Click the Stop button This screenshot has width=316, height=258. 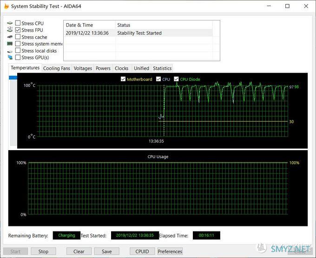(x=43, y=251)
